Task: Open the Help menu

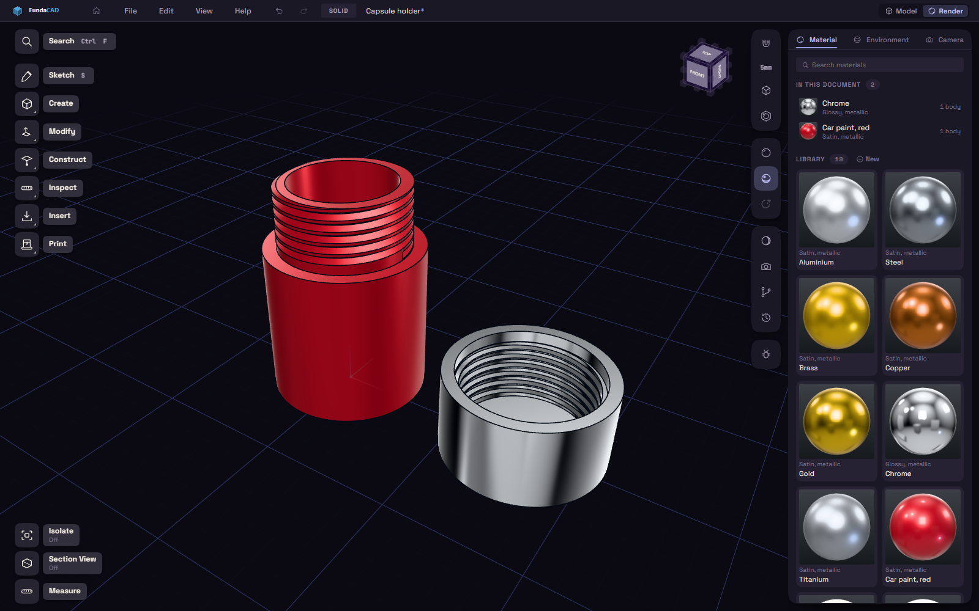Action: [x=243, y=11]
